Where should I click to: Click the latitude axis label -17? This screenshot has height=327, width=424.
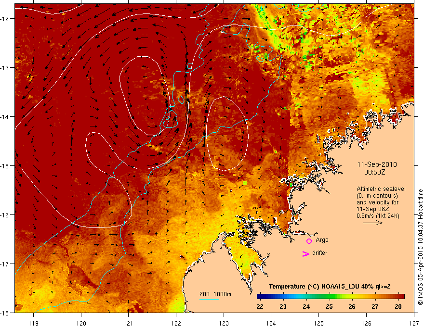coord(5,264)
